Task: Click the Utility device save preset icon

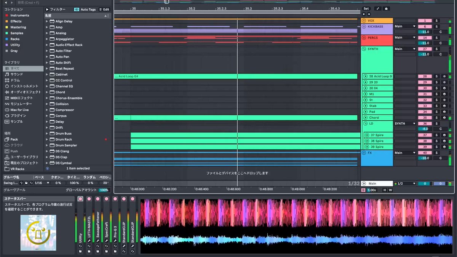Action: coord(80,251)
